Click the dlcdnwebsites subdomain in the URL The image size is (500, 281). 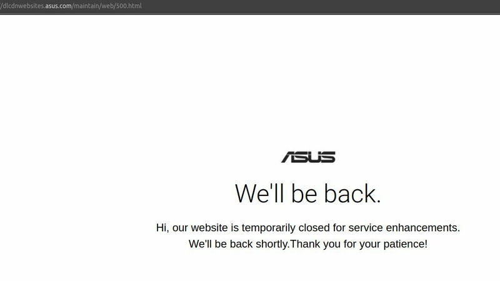pos(24,6)
